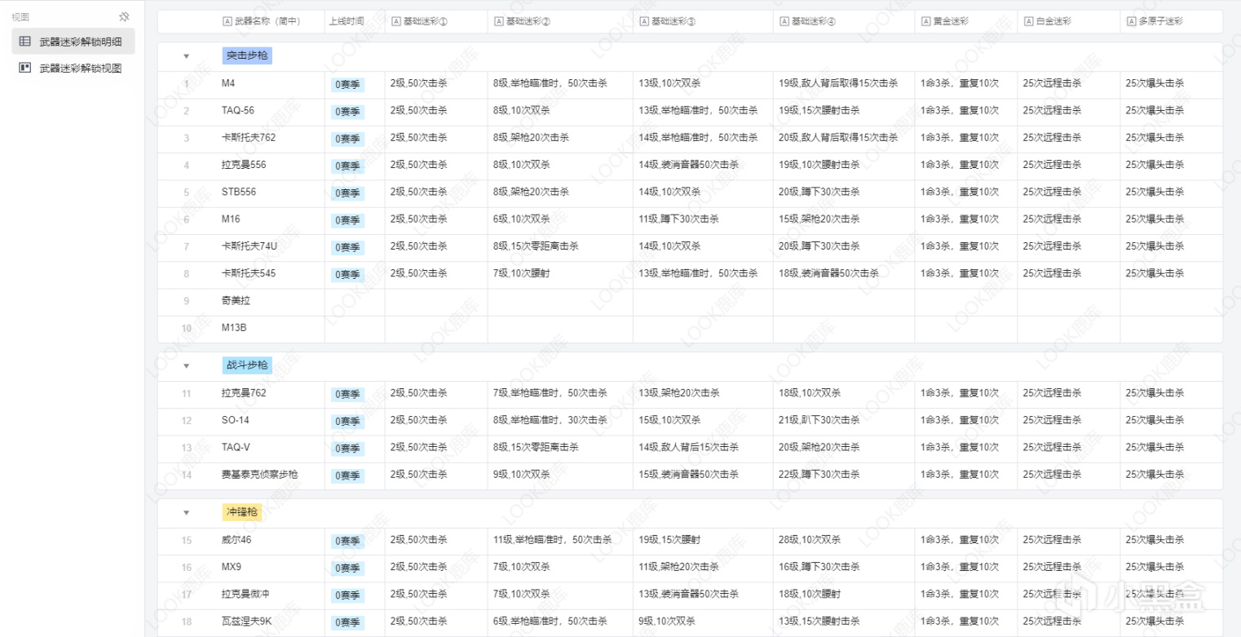Select the 卡斯托夫74U name cell

coord(270,248)
